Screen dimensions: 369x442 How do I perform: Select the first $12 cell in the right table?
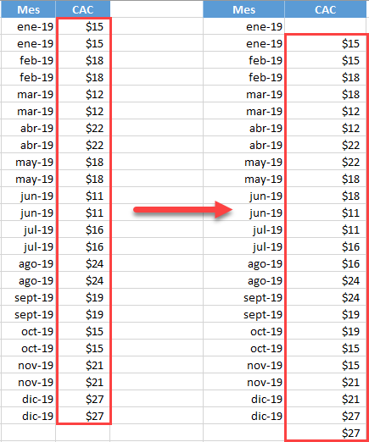pyautogui.click(x=325, y=111)
